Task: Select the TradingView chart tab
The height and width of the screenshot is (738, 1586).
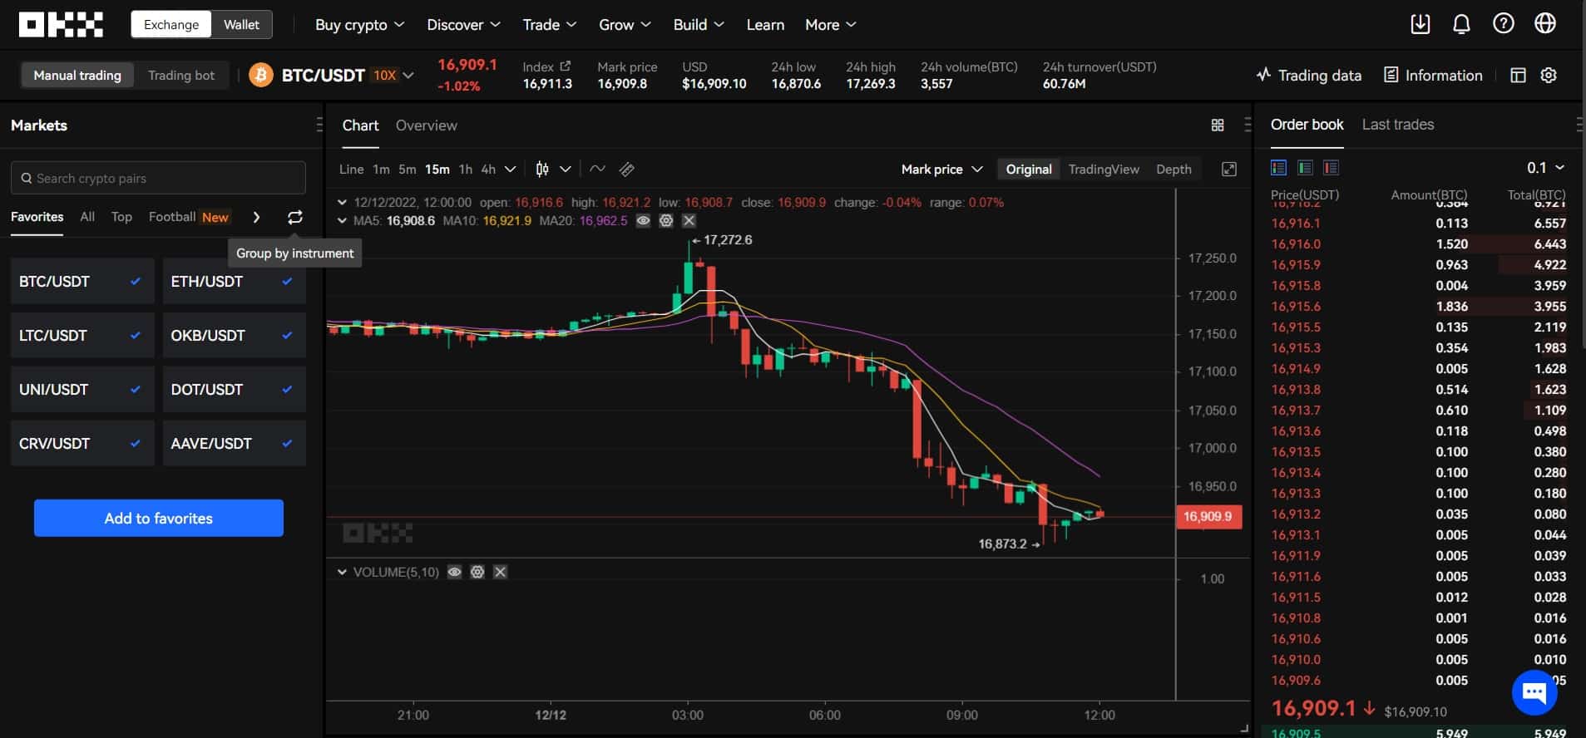Action: 1104,170
